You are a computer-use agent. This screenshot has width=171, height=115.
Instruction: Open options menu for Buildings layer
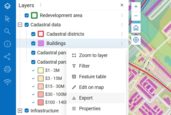122,43
